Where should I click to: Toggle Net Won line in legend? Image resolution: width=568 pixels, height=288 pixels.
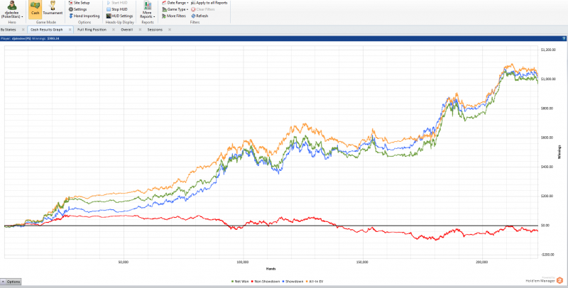[x=240, y=281]
